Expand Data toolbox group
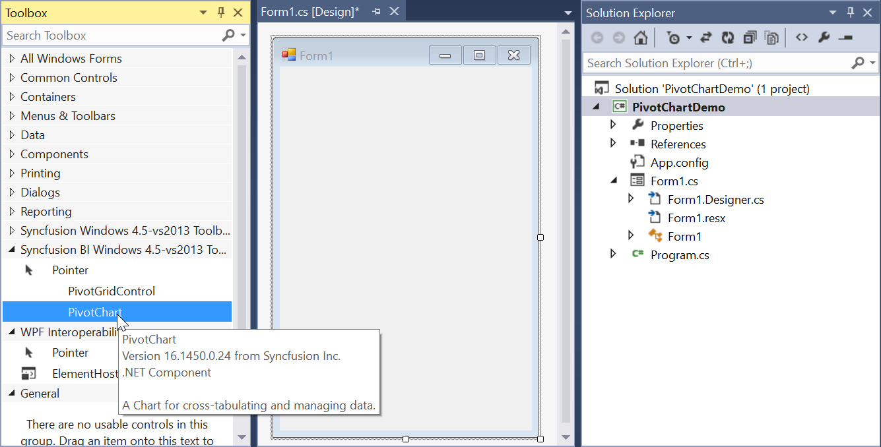 pyautogui.click(x=12, y=135)
